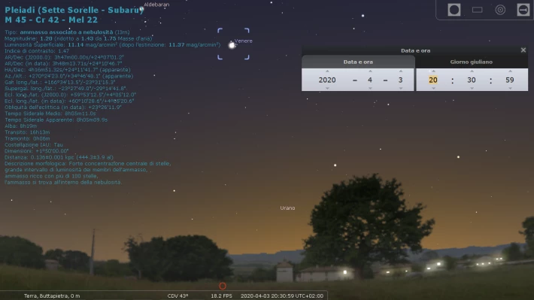Click location text Terra, Buttapietra, 0 m

[x=52, y=296]
